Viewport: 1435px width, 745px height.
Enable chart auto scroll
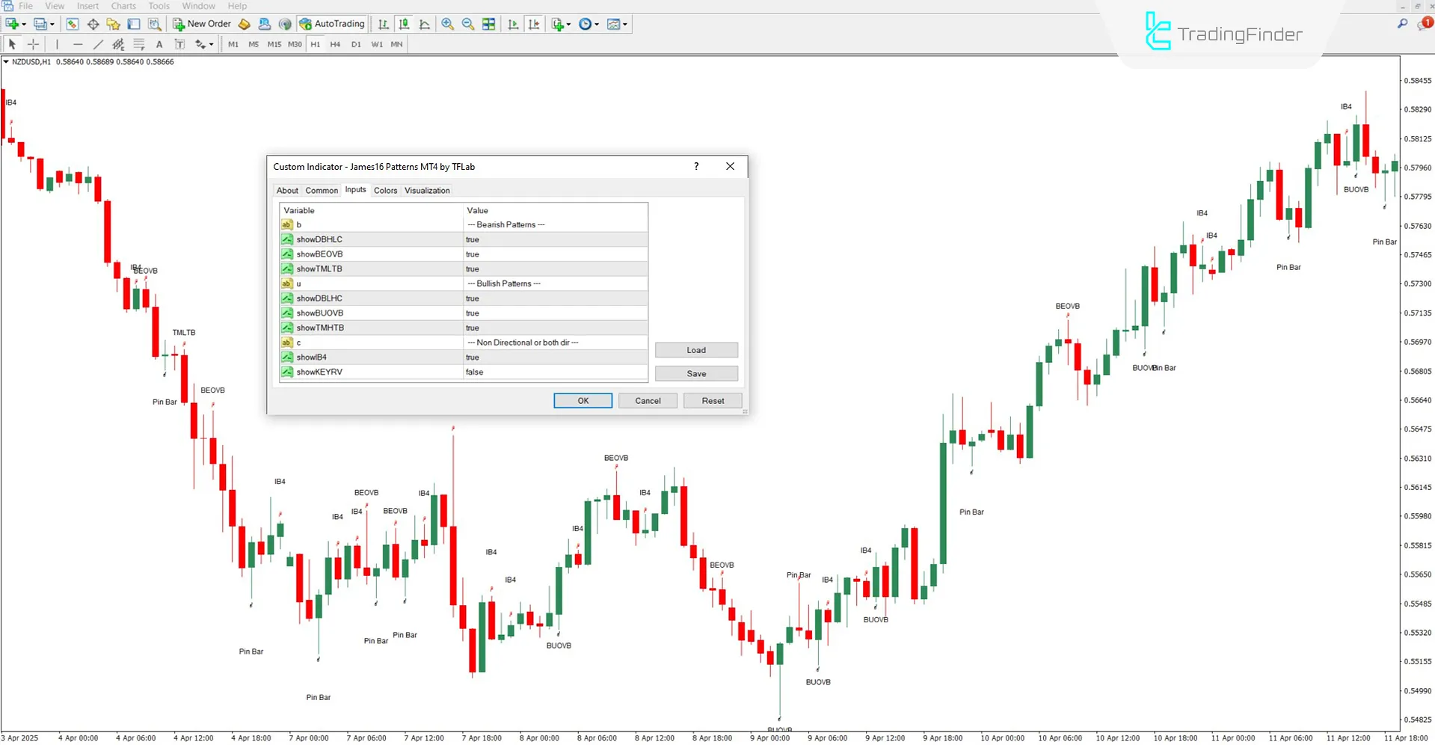click(x=513, y=24)
